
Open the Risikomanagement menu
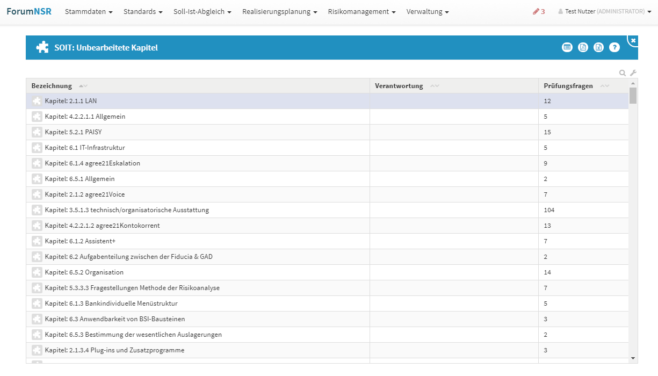[361, 11]
